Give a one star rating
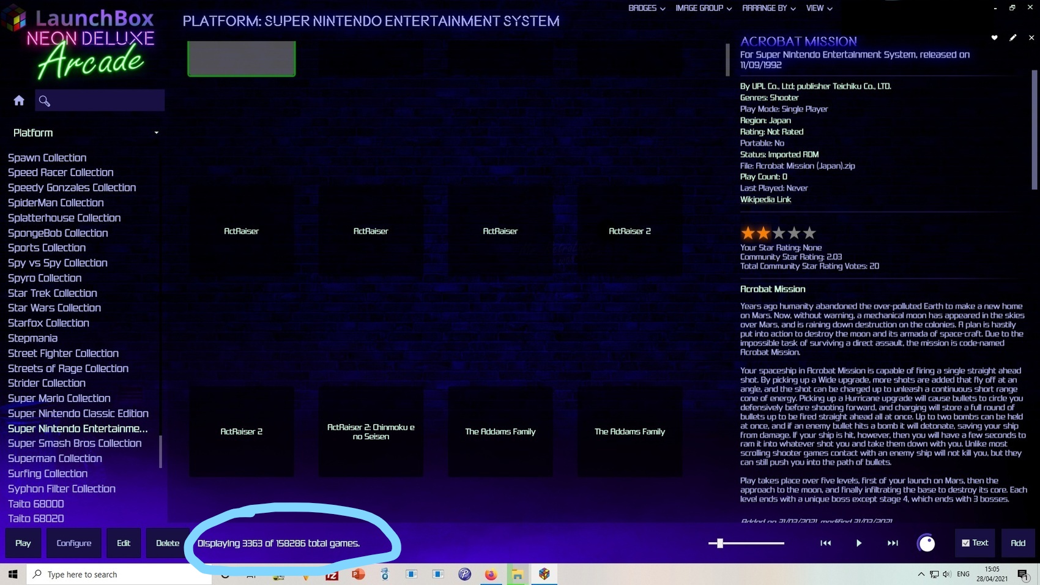The image size is (1040, 585). click(748, 233)
